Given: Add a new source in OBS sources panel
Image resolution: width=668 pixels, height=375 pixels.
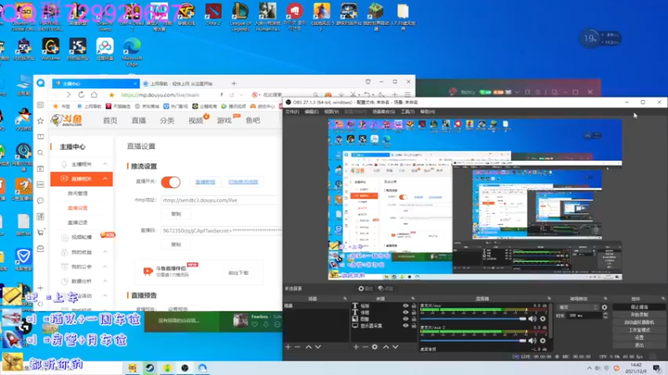Looking at the screenshot, I should (356, 347).
